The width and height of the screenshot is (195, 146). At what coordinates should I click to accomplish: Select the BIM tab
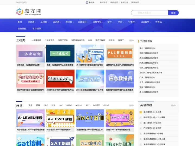coord(90,40)
